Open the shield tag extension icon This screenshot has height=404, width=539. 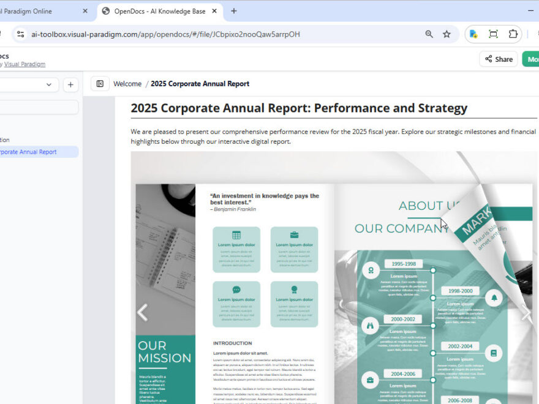point(473,34)
